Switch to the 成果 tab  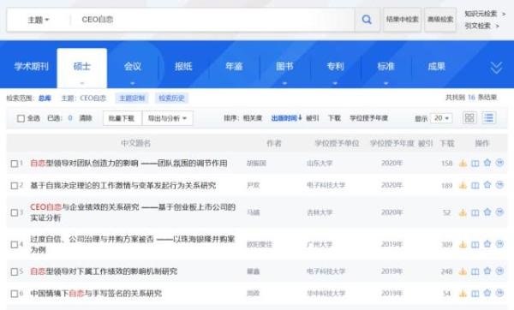[x=436, y=67]
